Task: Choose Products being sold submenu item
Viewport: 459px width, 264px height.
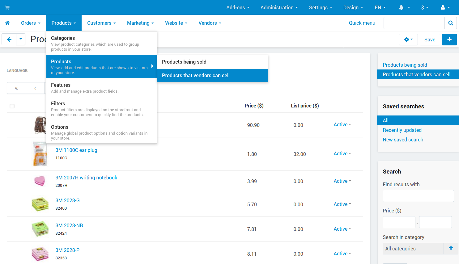Action: coord(213,62)
